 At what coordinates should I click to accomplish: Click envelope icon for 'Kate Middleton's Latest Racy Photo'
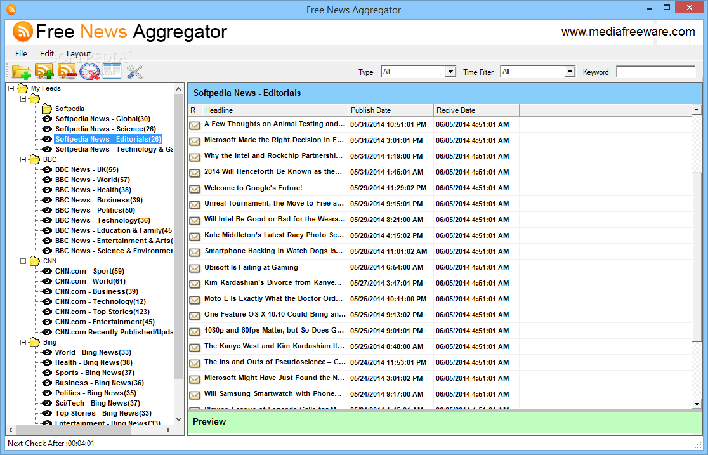click(195, 237)
